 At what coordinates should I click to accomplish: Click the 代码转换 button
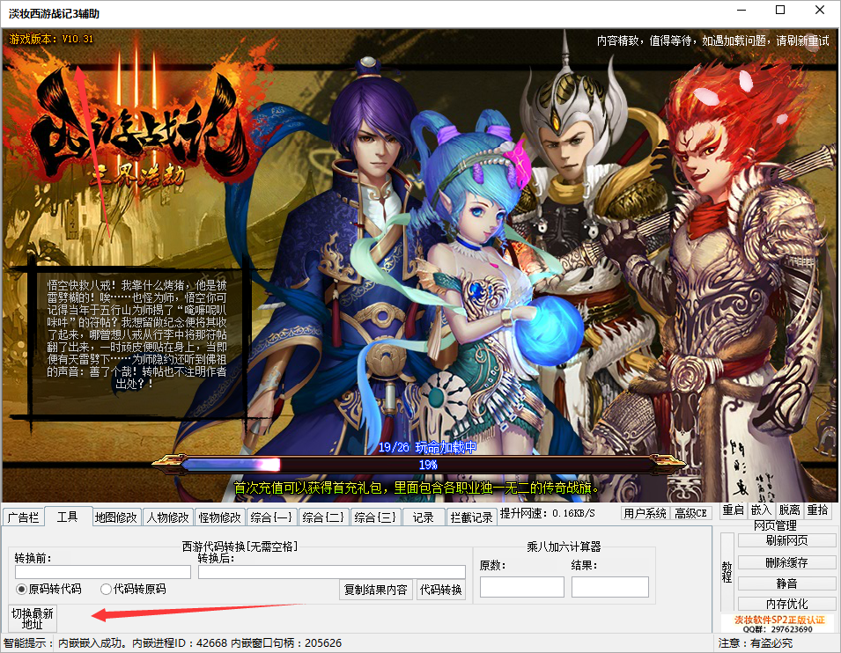click(x=440, y=590)
